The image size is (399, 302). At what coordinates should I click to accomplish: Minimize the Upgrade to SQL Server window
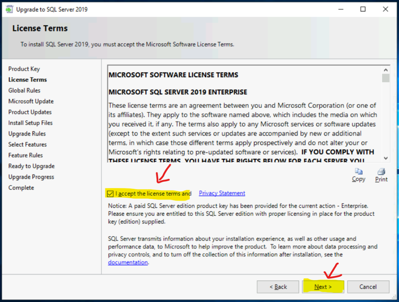pos(341,9)
